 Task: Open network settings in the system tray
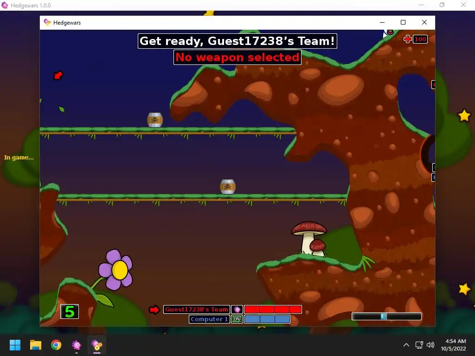click(x=419, y=345)
